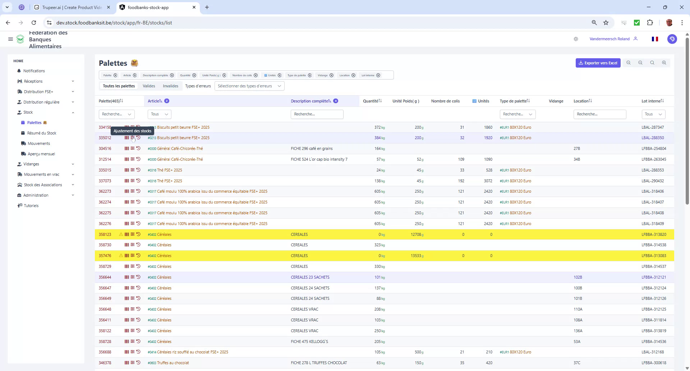Image resolution: width=690 pixels, height=371 pixels.
Task: Open the Sélectionner les types d'erreurs dropdown
Action: pyautogui.click(x=249, y=86)
